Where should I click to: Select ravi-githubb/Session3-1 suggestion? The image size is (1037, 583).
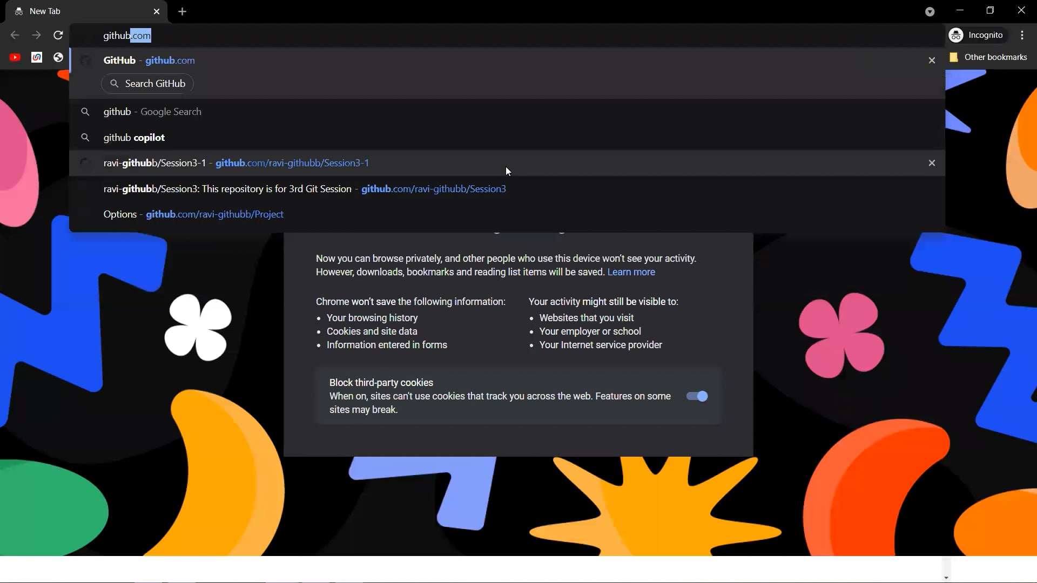pos(507,163)
